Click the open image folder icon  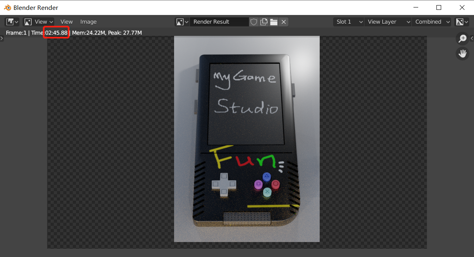[x=274, y=22]
